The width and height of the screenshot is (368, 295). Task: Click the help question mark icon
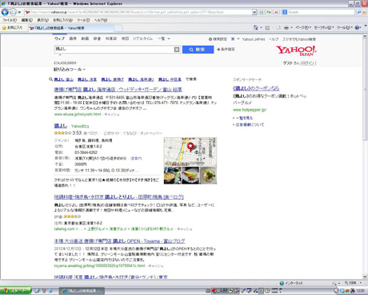[x=357, y=27]
